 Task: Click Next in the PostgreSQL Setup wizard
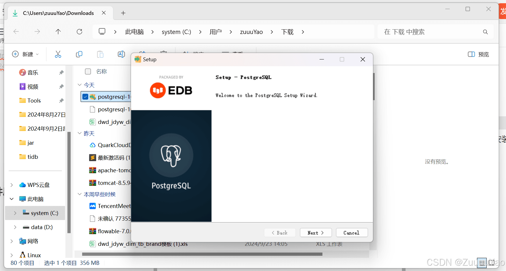coord(316,233)
